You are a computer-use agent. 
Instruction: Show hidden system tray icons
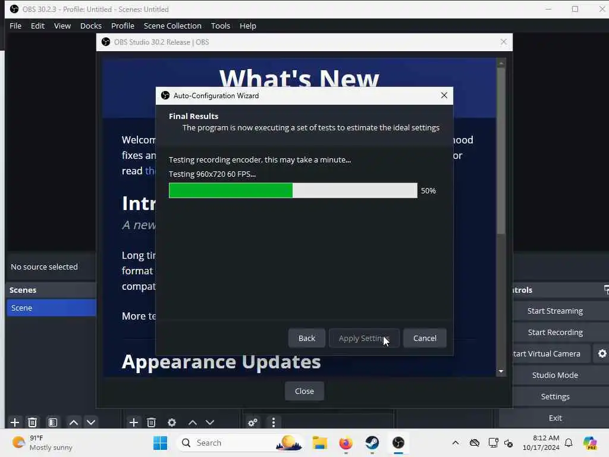(456, 443)
